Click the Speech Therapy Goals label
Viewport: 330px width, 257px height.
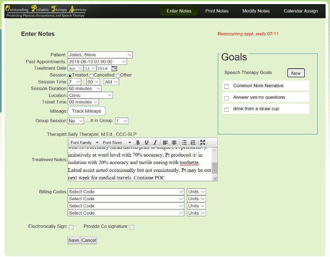pyautogui.click(x=248, y=73)
